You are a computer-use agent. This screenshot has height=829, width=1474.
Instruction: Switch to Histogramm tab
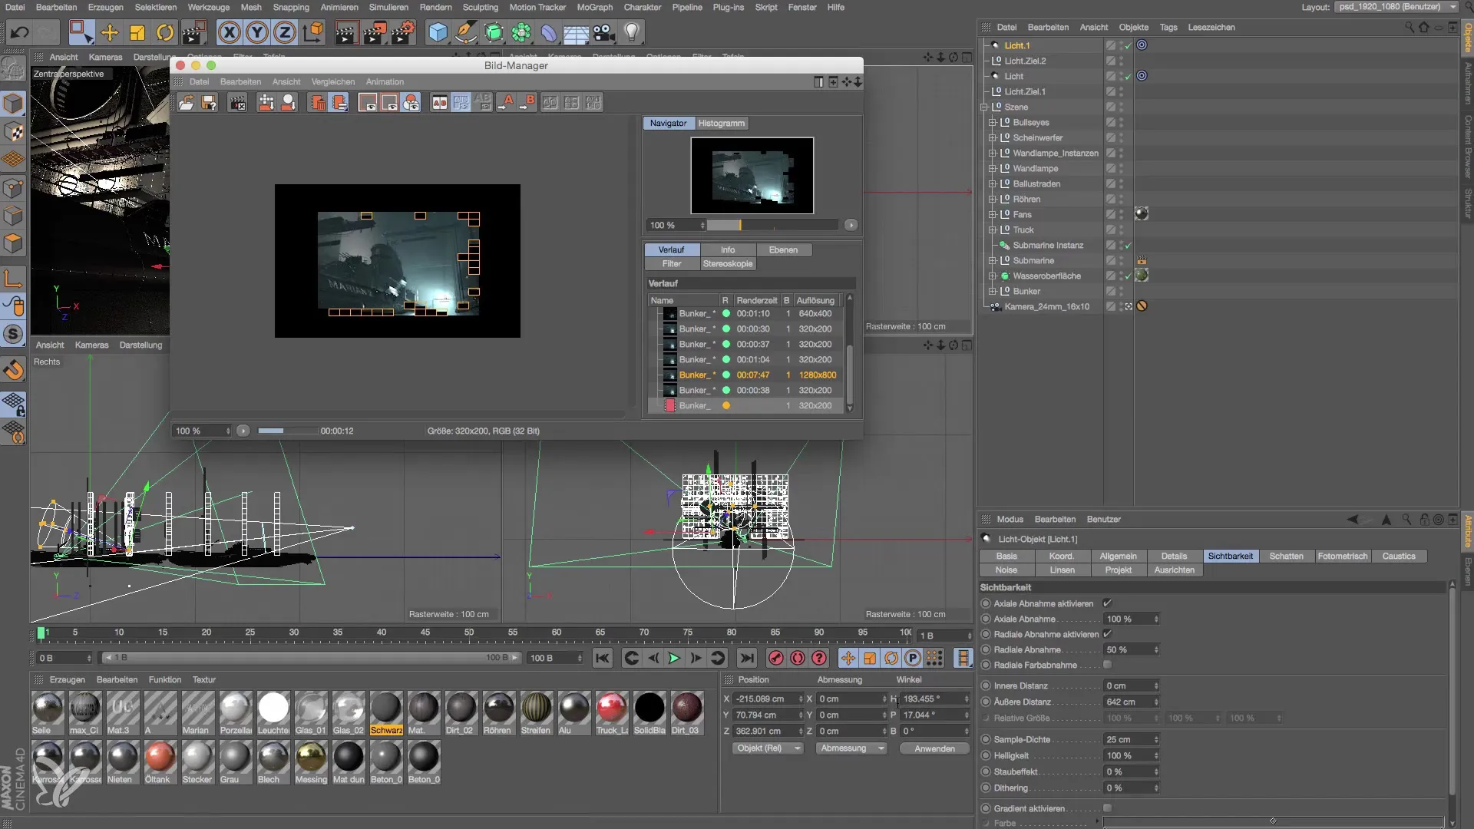(x=721, y=123)
